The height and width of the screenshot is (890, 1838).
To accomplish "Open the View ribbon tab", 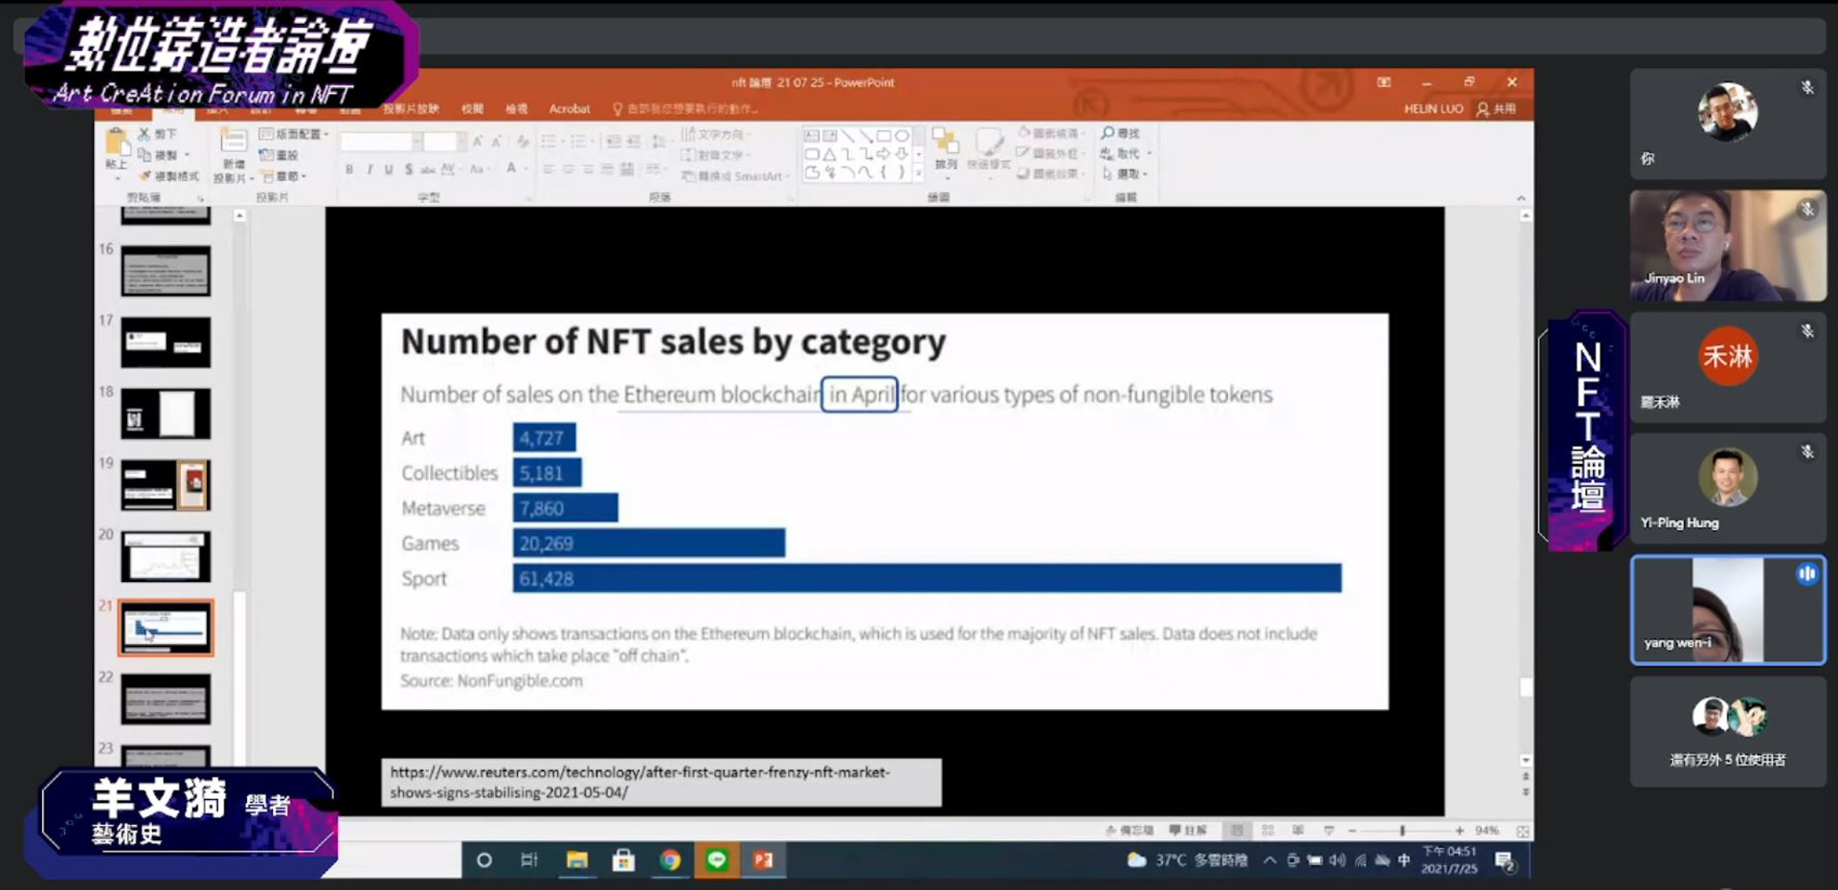I will (516, 108).
